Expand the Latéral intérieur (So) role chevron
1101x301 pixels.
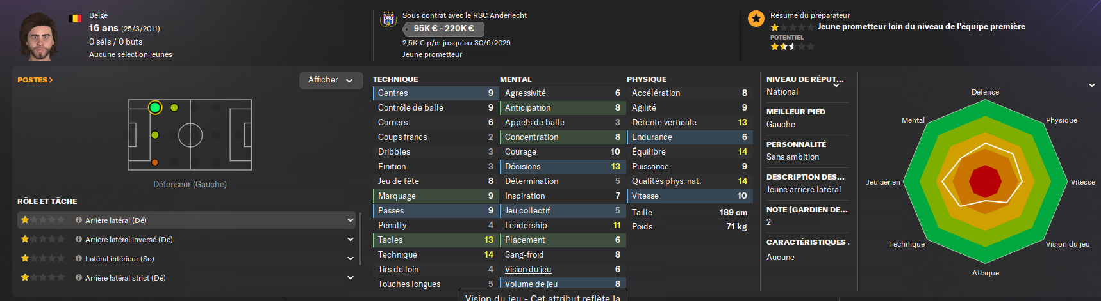(x=351, y=259)
